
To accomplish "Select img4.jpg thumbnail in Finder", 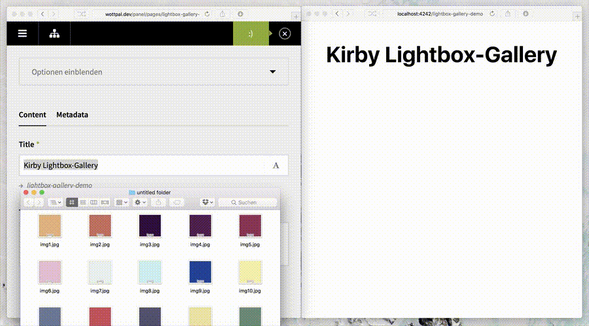I will pyautogui.click(x=200, y=226).
